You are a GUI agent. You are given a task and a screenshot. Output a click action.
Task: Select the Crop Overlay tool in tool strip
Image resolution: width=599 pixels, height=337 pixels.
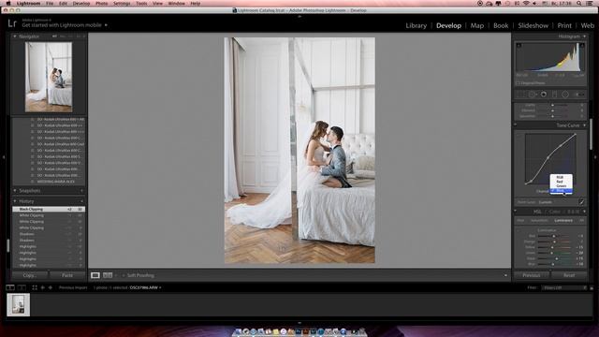pos(521,94)
